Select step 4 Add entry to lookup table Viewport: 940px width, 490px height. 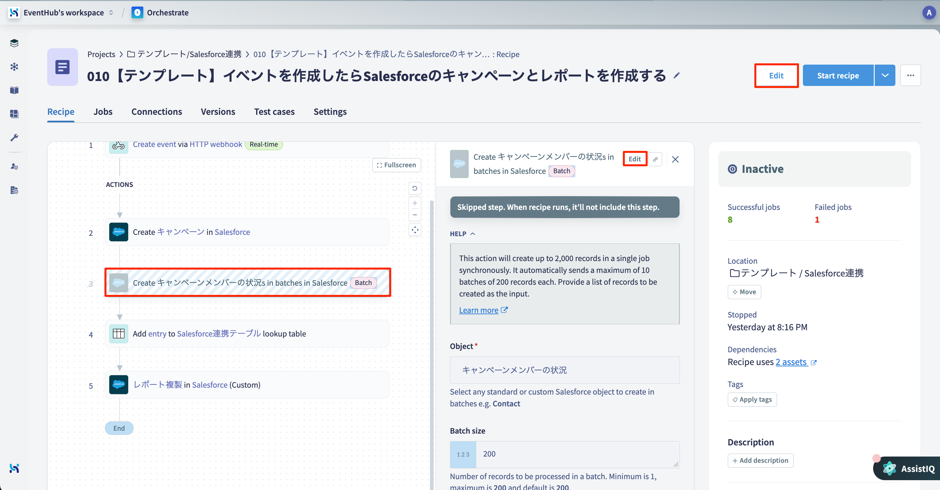point(247,334)
